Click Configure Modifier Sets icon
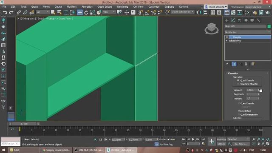This screenshot has height=153, width=272. [x=253, y=64]
